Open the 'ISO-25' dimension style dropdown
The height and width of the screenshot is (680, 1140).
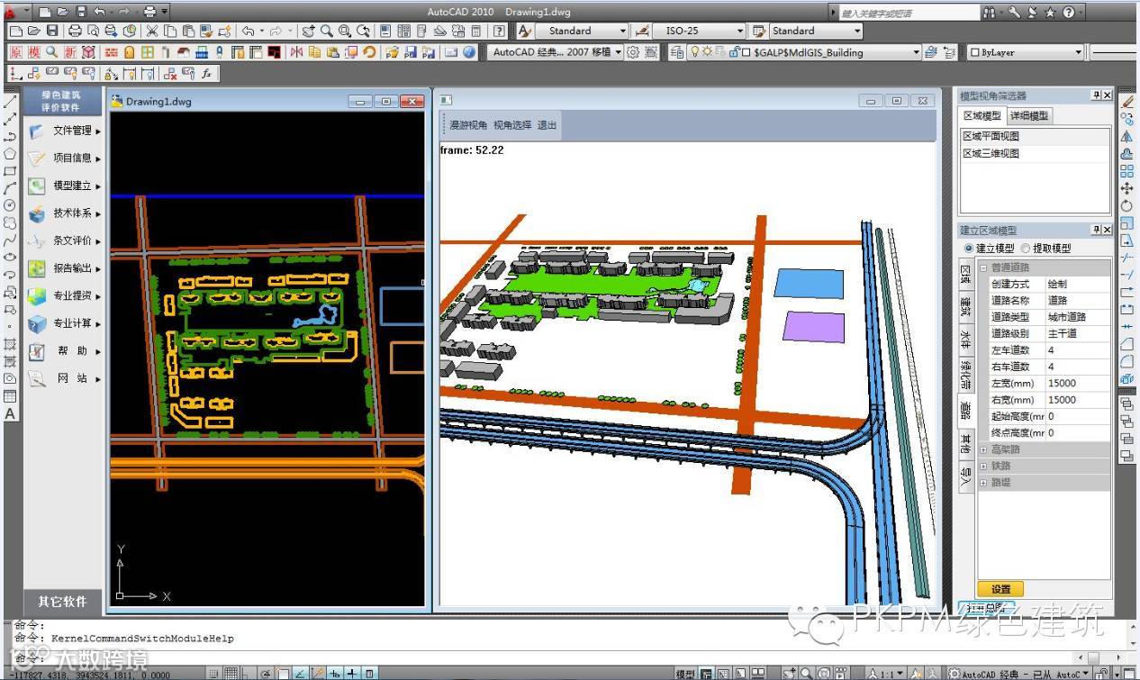pos(699,31)
